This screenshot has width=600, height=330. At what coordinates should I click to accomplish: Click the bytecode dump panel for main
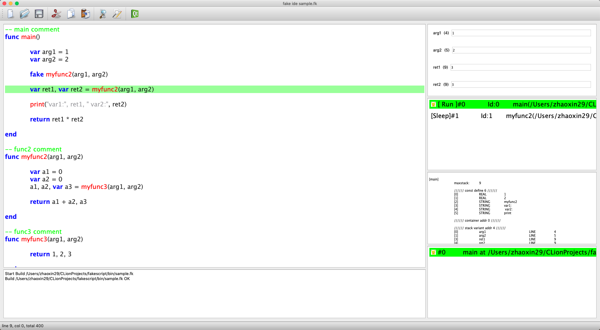point(512,208)
